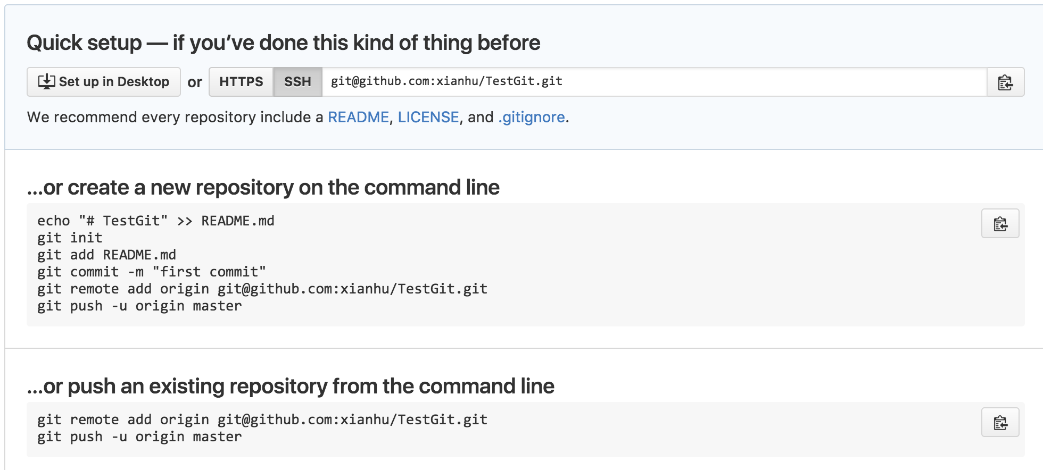This screenshot has height=470, width=1043.
Task: Click the git push command text
Action: (x=139, y=306)
